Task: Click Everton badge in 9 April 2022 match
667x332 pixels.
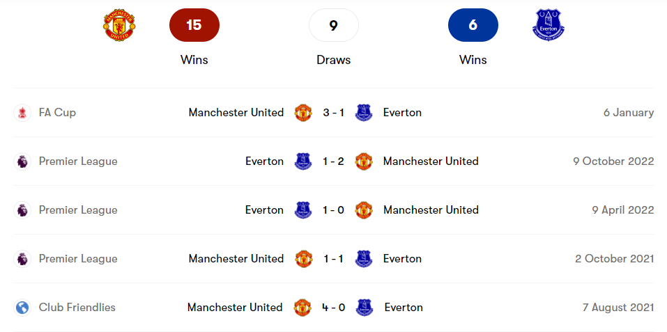Action: [x=303, y=210]
